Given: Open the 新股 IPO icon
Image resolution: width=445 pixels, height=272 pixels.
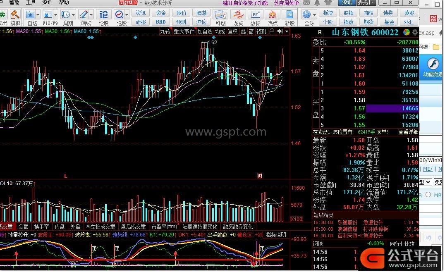Looking at the screenshot, I should pyautogui.click(x=290, y=14).
